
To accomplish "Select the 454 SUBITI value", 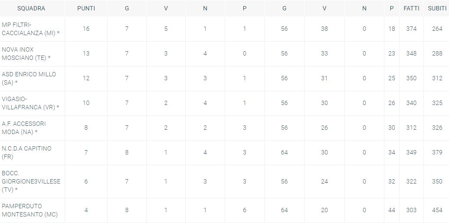I will point(437,210).
